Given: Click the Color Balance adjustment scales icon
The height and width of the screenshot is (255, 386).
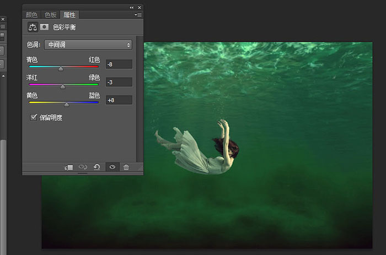Looking at the screenshot, I should point(33,27).
